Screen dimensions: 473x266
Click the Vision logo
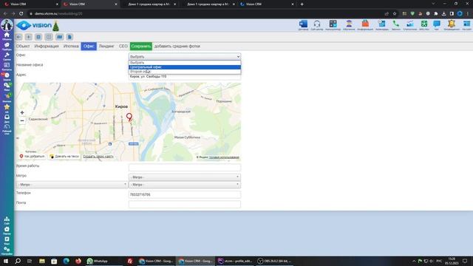point(34,25)
